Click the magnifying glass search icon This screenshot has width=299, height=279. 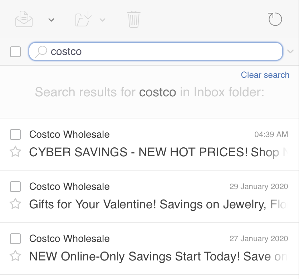coord(40,51)
